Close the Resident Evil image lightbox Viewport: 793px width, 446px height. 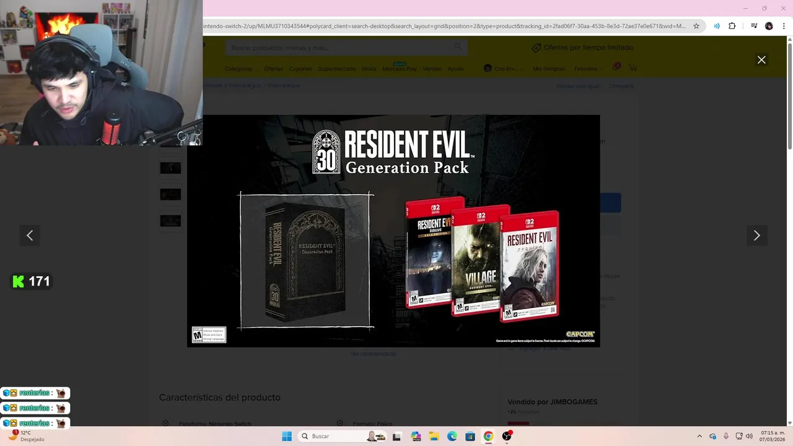[x=761, y=60]
